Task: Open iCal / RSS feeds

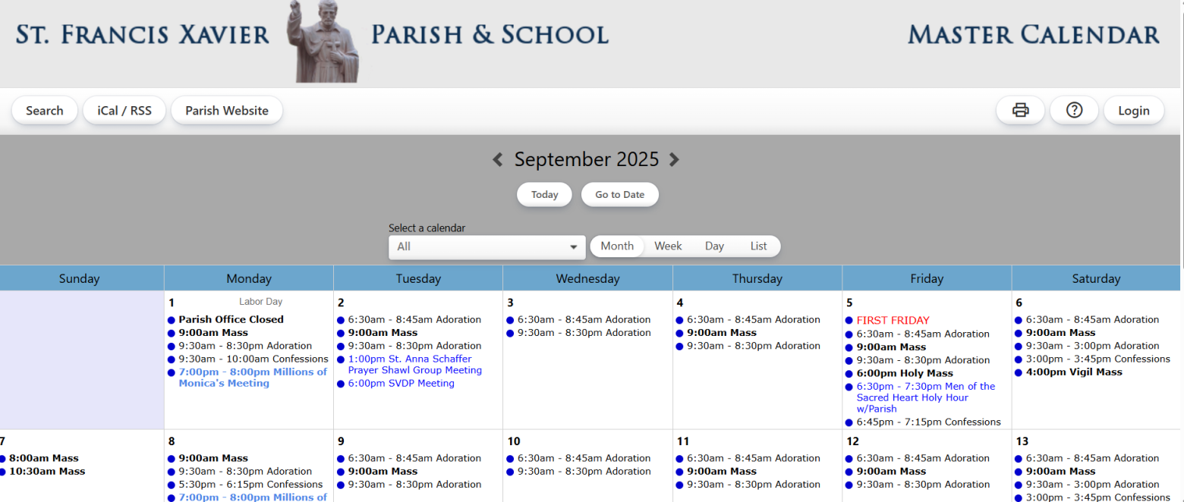Action: click(x=124, y=111)
